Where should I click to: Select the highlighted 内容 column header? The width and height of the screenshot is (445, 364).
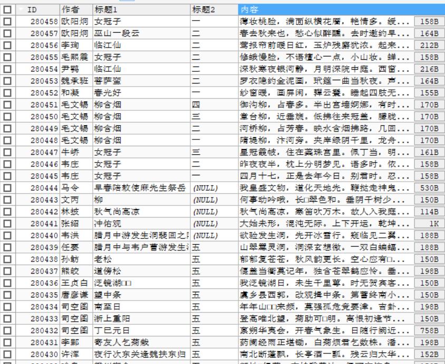click(x=342, y=10)
